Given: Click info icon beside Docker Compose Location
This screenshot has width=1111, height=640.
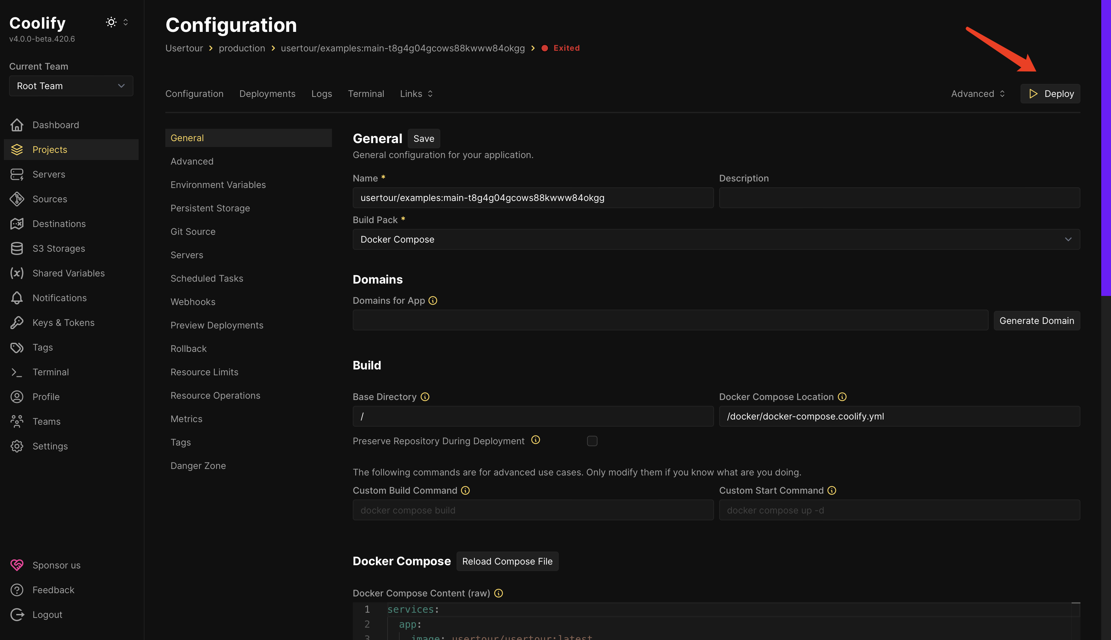Looking at the screenshot, I should 842,397.
